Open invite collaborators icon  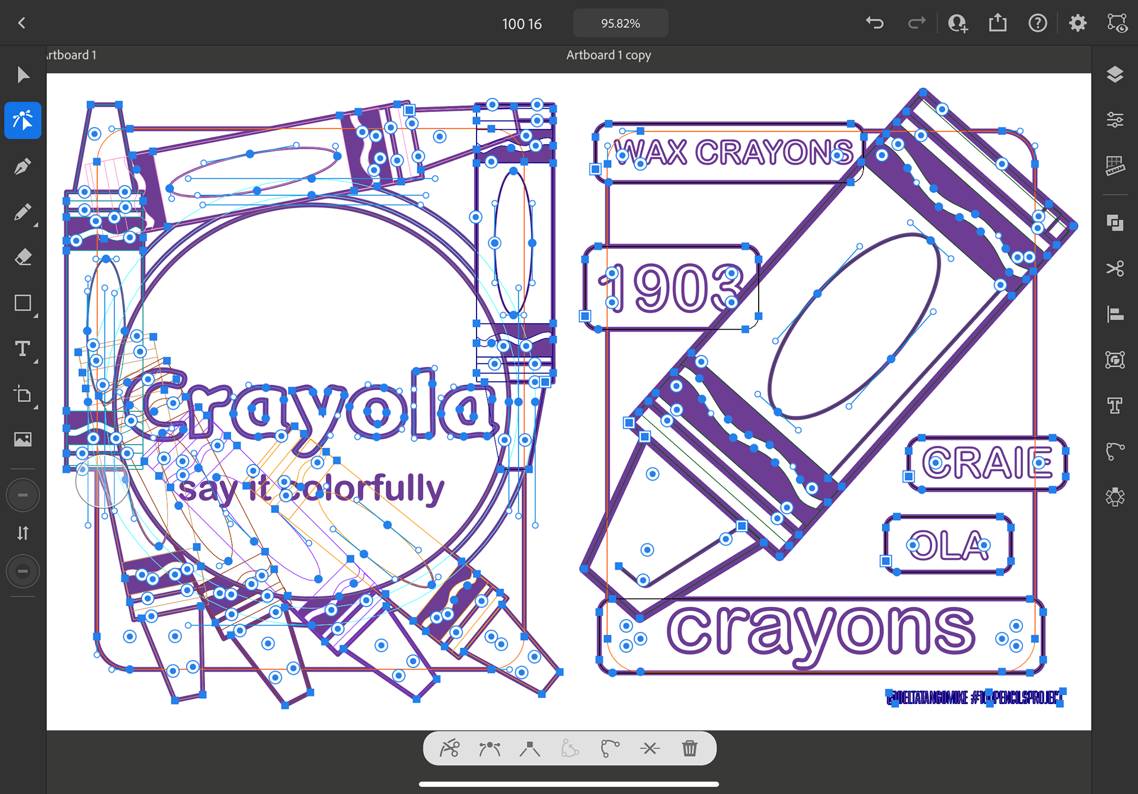tap(958, 23)
